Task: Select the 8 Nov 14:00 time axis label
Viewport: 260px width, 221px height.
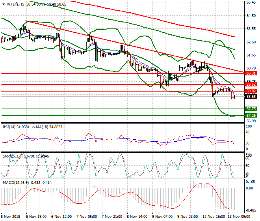Action: pyautogui.click(x=137, y=217)
